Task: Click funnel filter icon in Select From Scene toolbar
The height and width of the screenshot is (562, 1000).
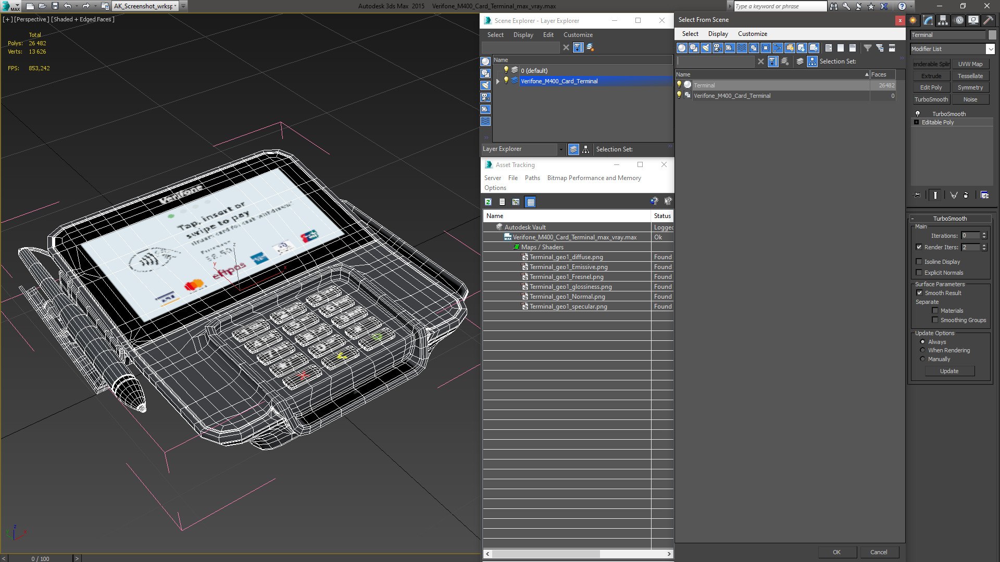Action: click(868, 48)
